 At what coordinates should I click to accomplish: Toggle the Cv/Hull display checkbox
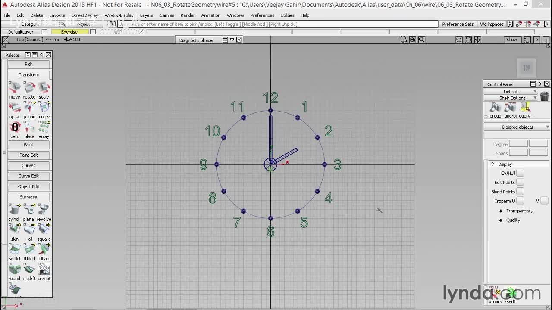pos(520,173)
